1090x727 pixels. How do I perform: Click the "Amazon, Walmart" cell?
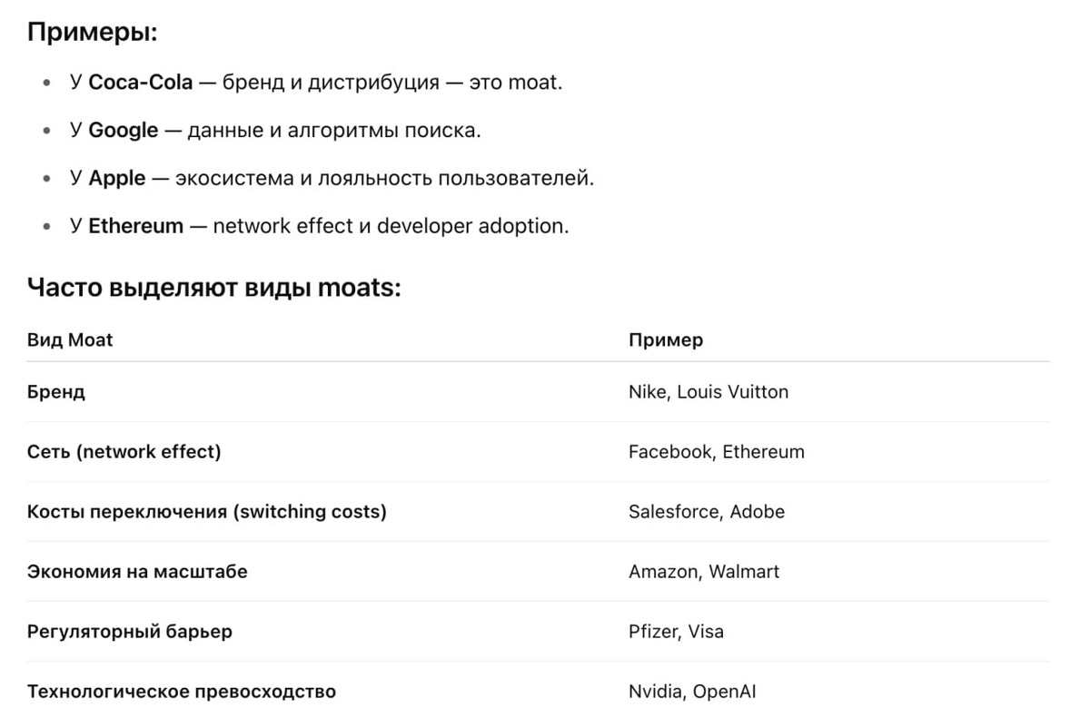point(704,572)
